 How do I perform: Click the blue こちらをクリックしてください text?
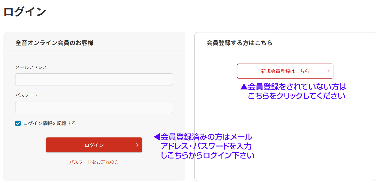[x=296, y=96]
